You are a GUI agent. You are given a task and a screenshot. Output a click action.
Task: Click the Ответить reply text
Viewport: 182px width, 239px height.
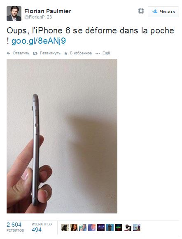click(21, 53)
